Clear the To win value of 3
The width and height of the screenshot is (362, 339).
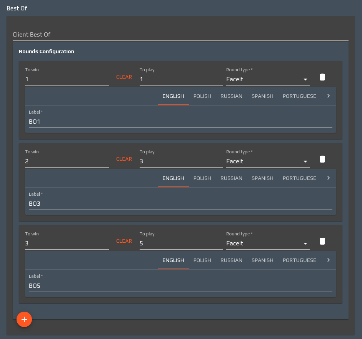pyautogui.click(x=124, y=241)
